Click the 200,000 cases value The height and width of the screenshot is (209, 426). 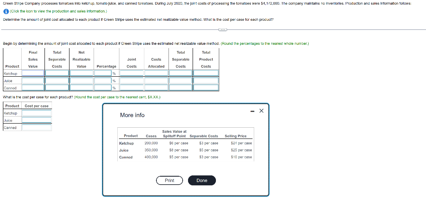point(151,143)
